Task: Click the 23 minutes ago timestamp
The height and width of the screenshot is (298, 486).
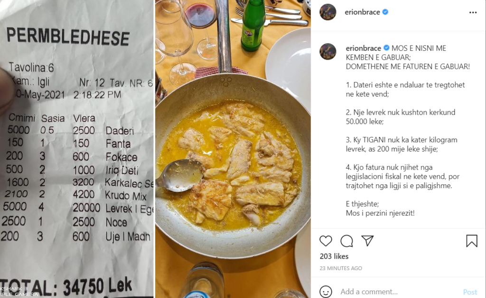Action: pos(341,268)
